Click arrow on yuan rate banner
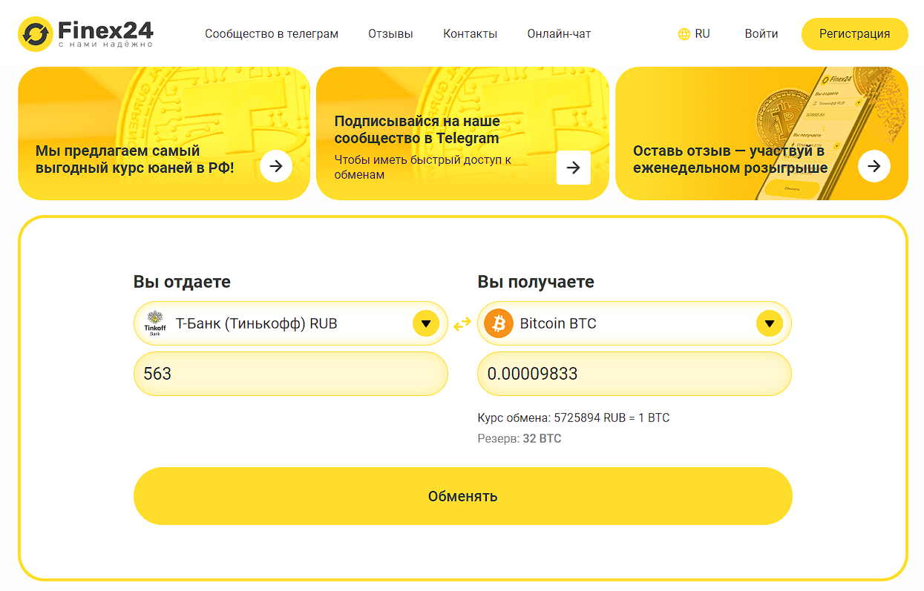This screenshot has height=591, width=924. pyautogui.click(x=276, y=166)
